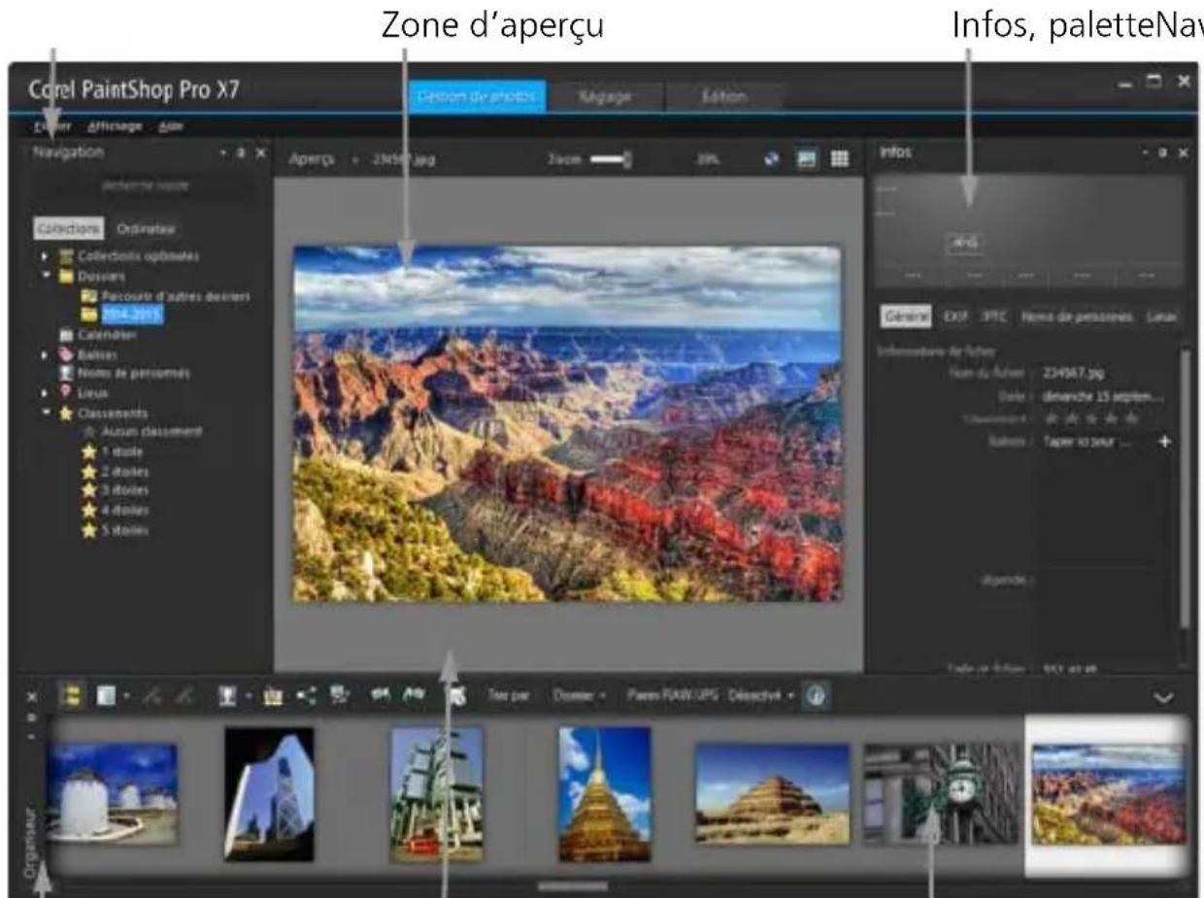Rate the photo five stars in the Infos panel

1134,416
